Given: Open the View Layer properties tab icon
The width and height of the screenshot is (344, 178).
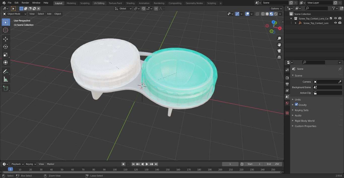Looking at the screenshot, I should [x=287, y=90].
